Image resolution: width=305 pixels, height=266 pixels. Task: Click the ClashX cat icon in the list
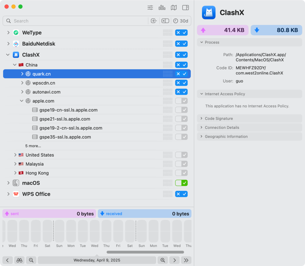(16, 55)
